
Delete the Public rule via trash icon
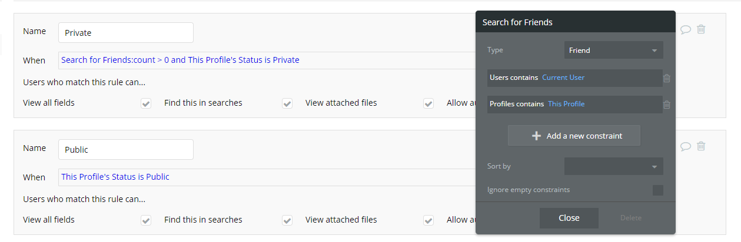(701, 146)
